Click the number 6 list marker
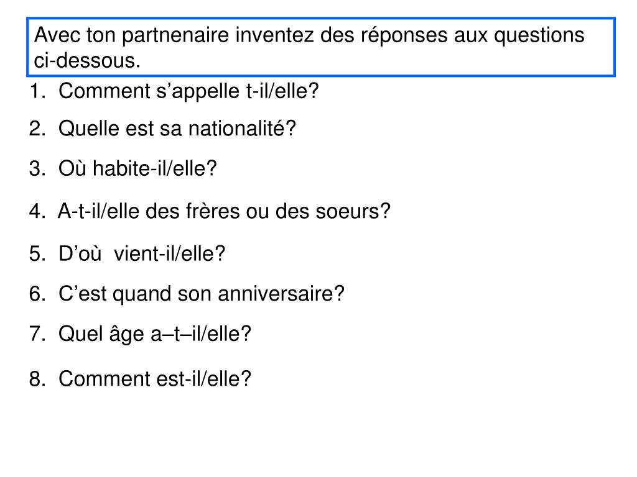637x477 pixels. coord(37,294)
